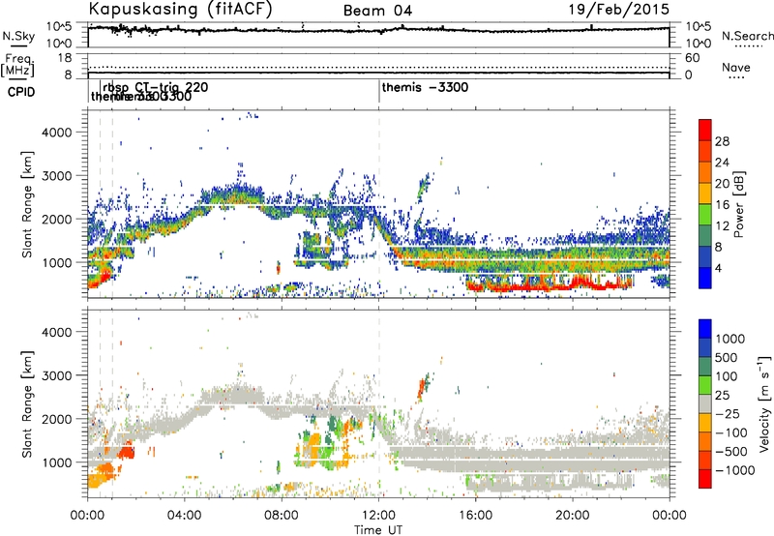Click the red bottom of velocity colorbar
This screenshot has height=536, width=774.
point(705,479)
